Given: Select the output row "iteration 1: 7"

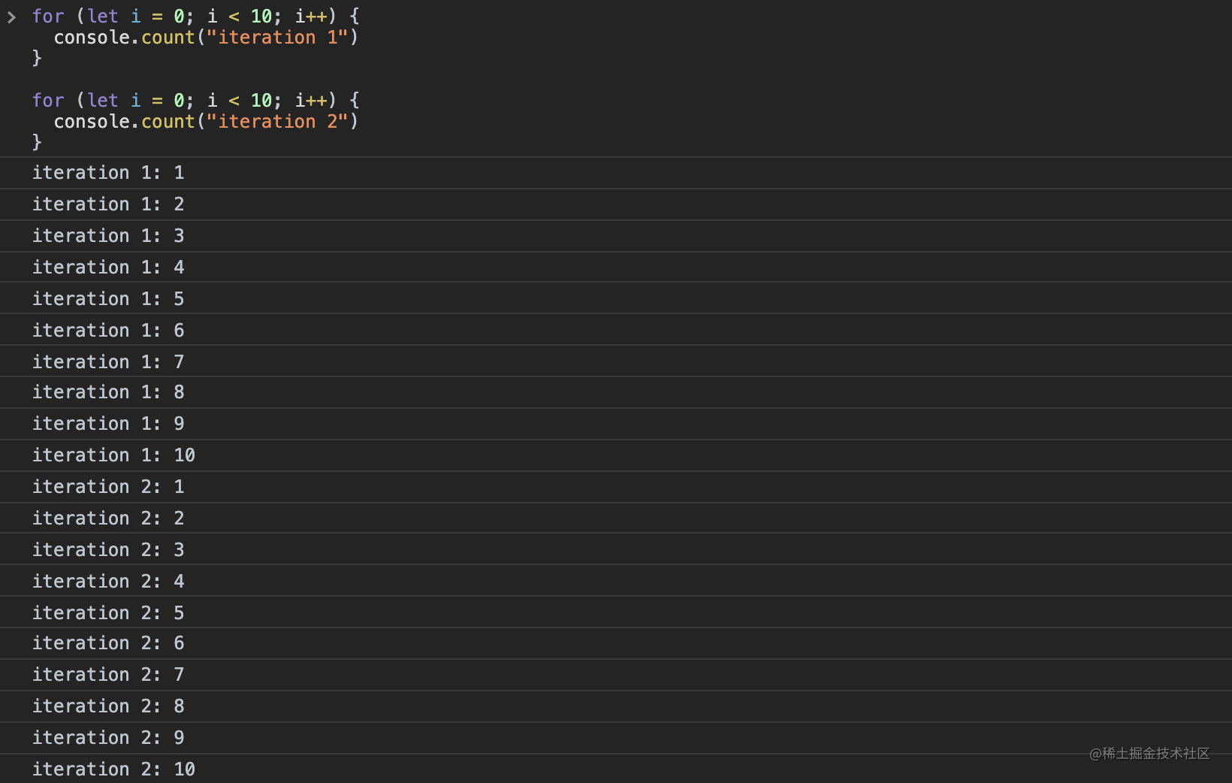Looking at the screenshot, I should pos(616,361).
